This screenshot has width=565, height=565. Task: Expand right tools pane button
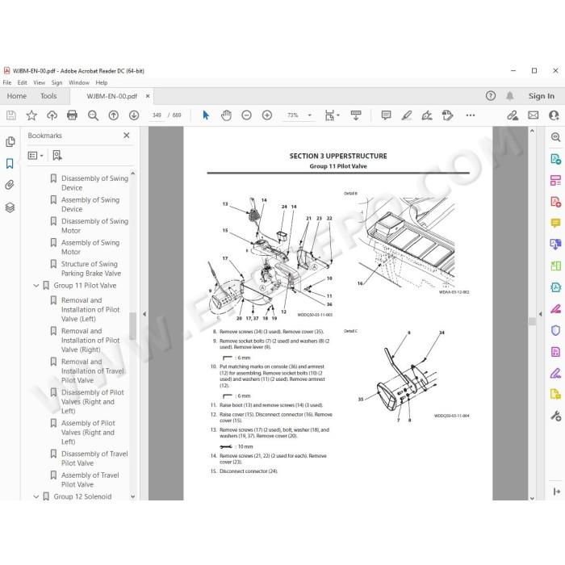click(x=556, y=491)
